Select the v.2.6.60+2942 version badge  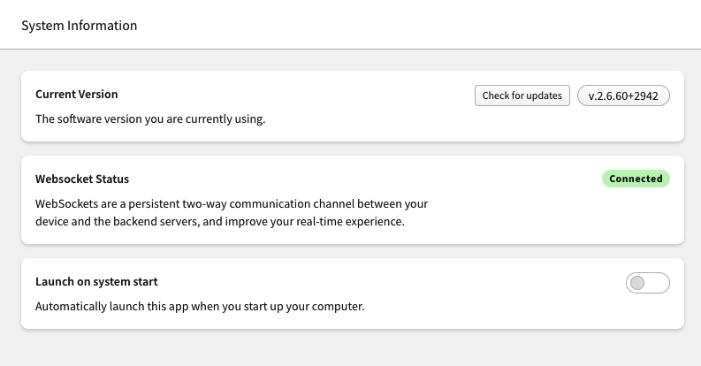[623, 95]
